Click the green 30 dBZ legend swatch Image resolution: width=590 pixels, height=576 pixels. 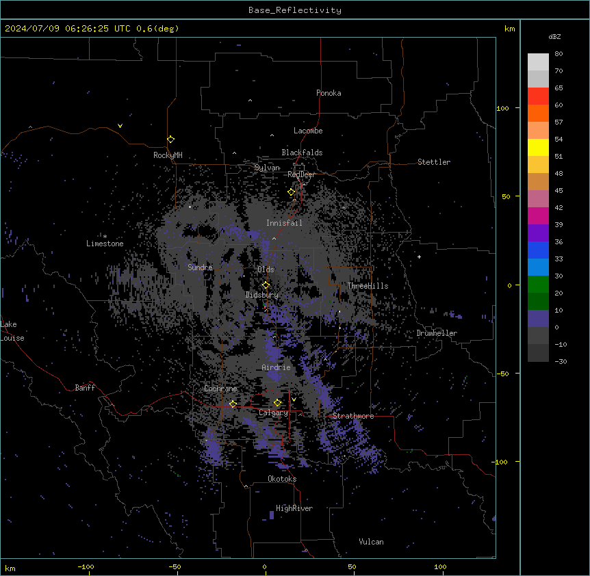pyautogui.click(x=538, y=285)
